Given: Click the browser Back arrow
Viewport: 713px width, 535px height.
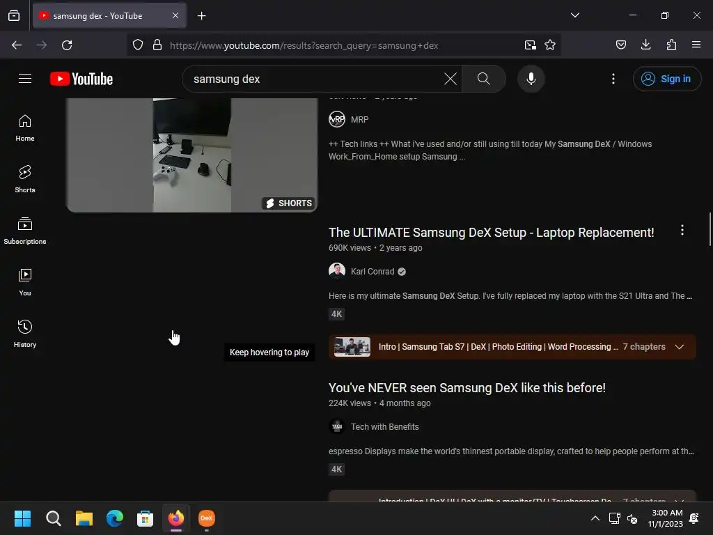Looking at the screenshot, I should pyautogui.click(x=17, y=45).
